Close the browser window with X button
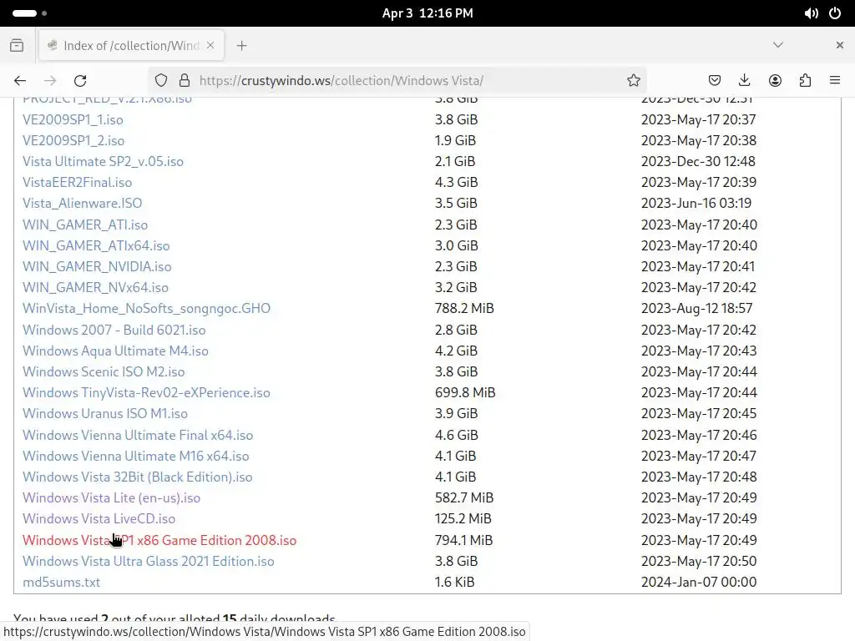The image size is (855, 641). 840,45
